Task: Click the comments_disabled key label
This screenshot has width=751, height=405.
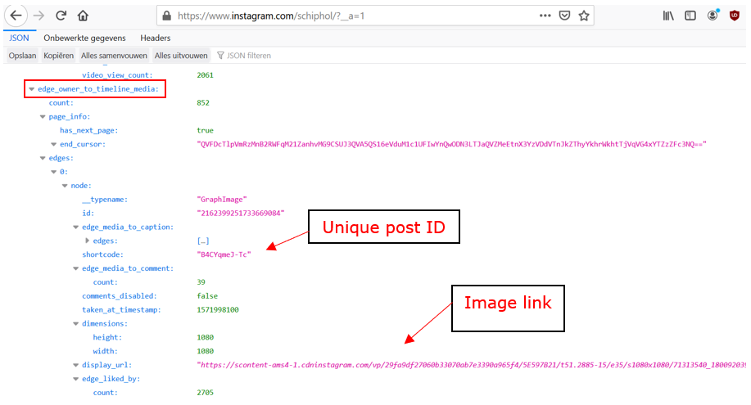Action: (x=120, y=296)
